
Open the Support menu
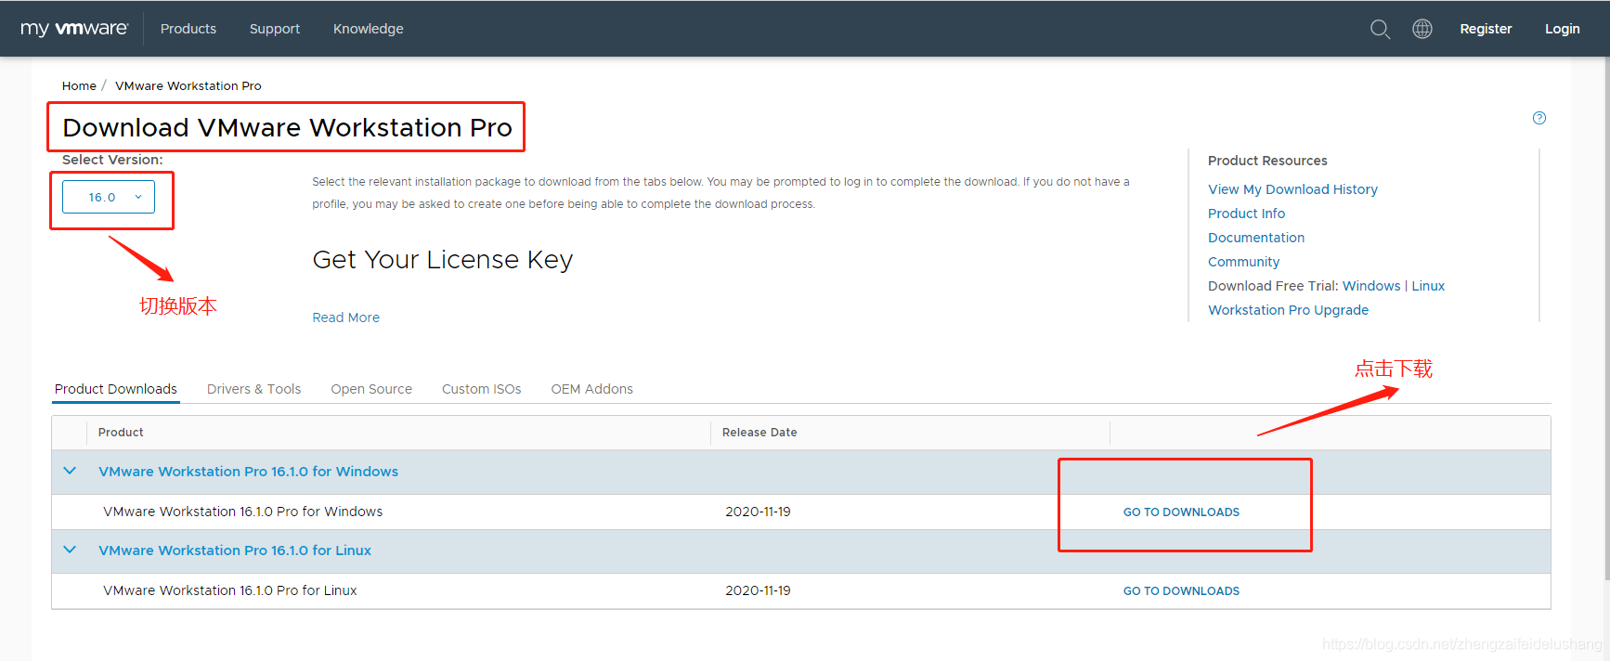pos(275,29)
